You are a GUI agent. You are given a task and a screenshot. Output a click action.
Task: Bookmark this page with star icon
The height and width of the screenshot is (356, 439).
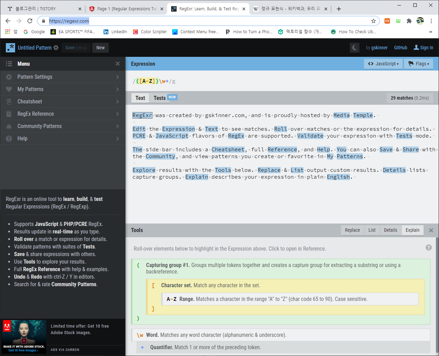[373, 21]
